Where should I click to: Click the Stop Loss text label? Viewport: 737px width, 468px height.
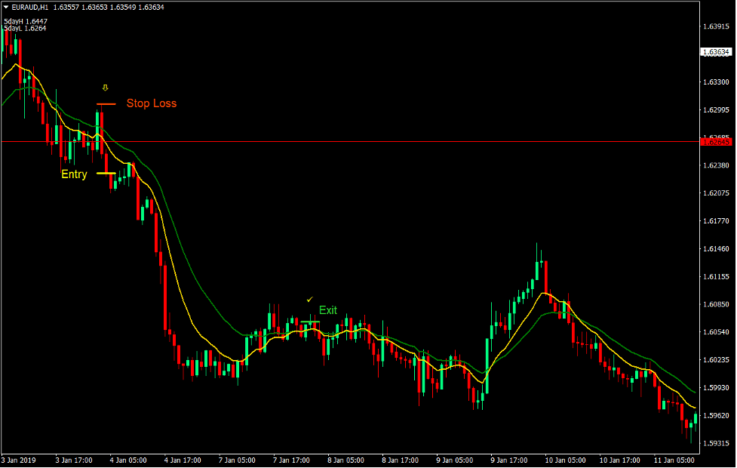point(151,103)
